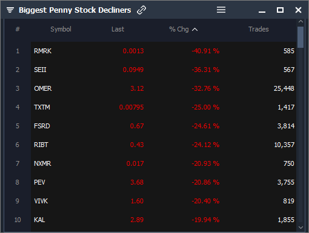
Task: Select the NXMR symbol
Action: pyautogui.click(x=42, y=163)
